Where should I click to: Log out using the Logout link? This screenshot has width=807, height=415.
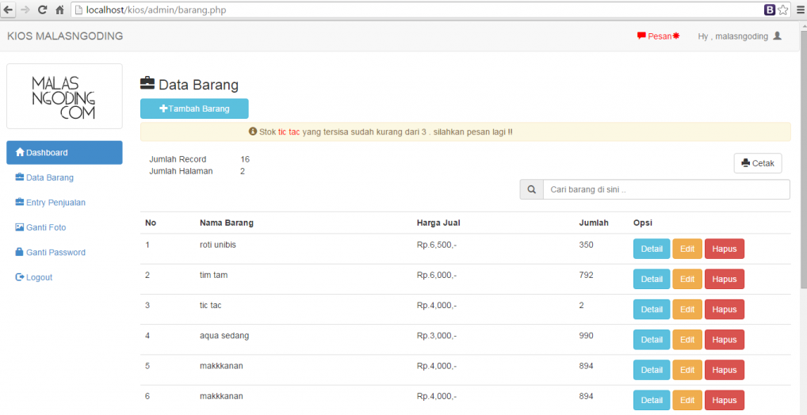click(39, 277)
